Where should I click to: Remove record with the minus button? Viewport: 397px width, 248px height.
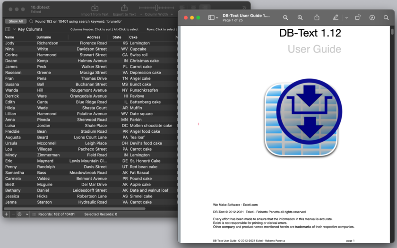(x=13, y=214)
